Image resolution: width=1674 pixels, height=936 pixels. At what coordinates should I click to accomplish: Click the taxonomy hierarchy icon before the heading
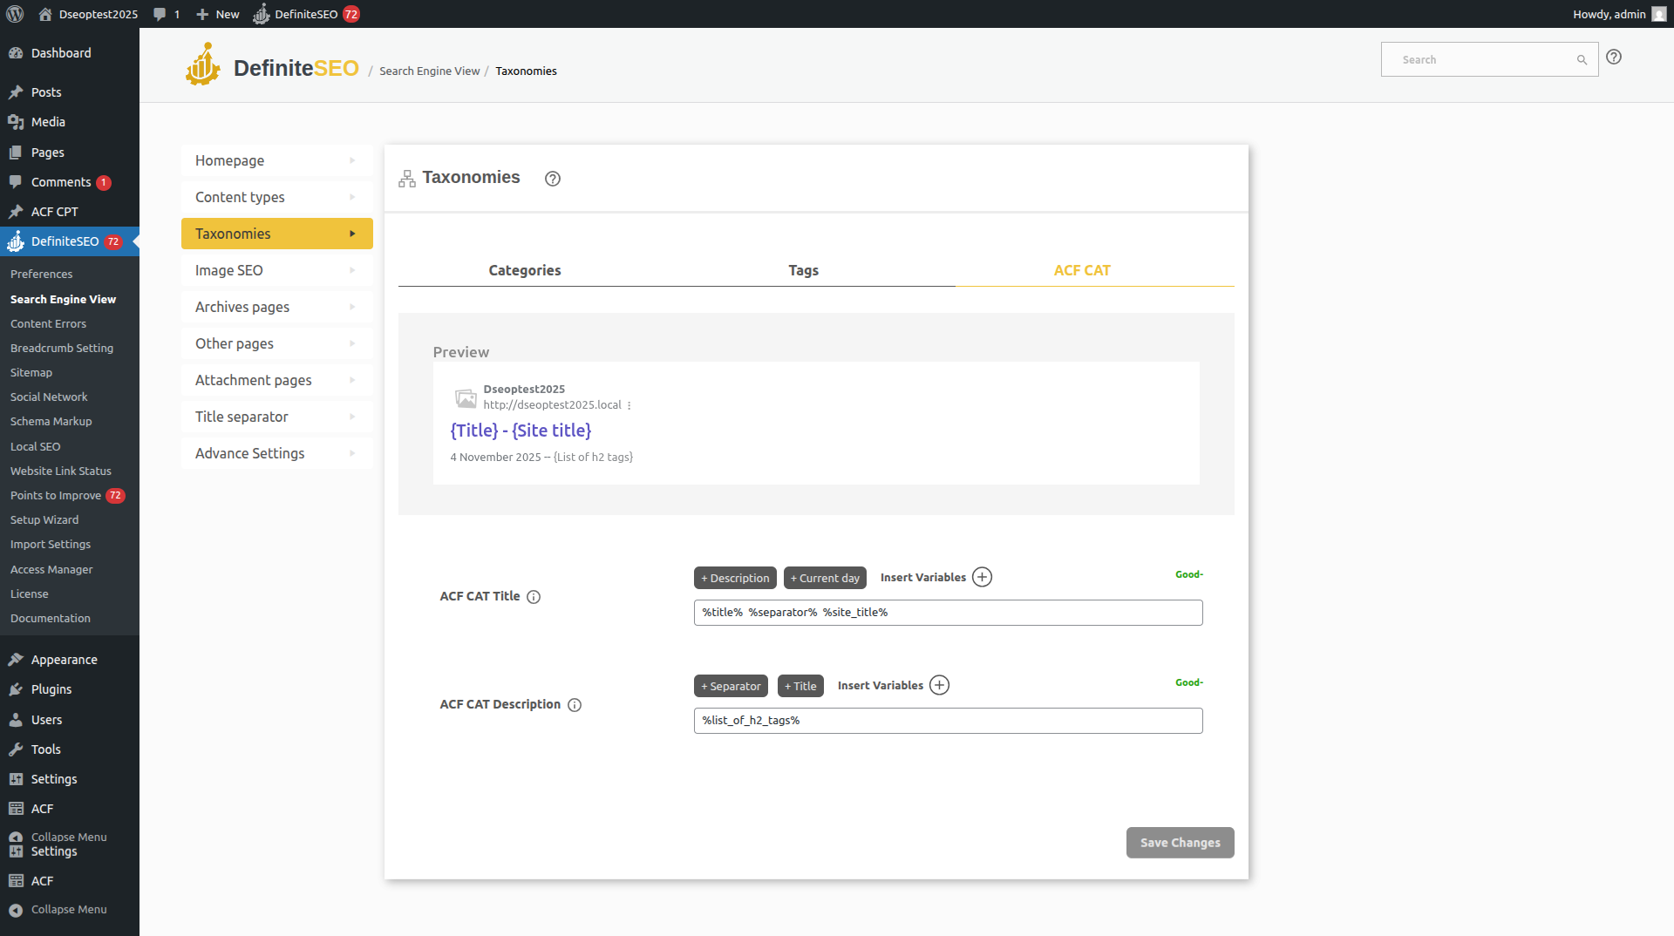click(405, 178)
